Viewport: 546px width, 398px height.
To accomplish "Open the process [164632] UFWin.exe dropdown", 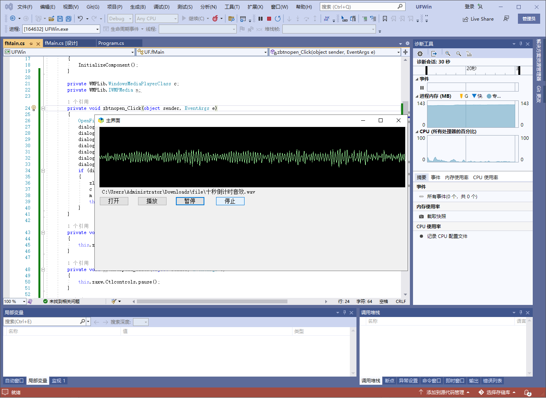I will (x=61, y=29).
